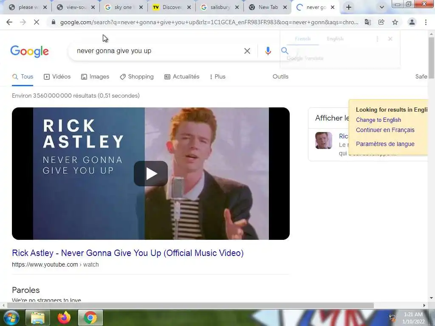
Task: Open 'Paramètres de langue' link
Action: (385, 144)
